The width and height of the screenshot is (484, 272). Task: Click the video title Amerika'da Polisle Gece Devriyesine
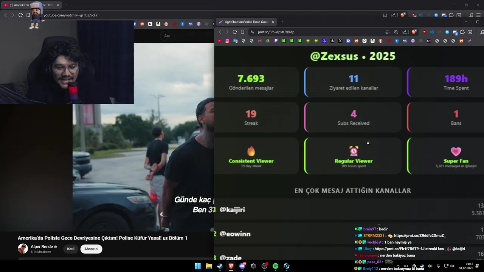click(x=102, y=238)
